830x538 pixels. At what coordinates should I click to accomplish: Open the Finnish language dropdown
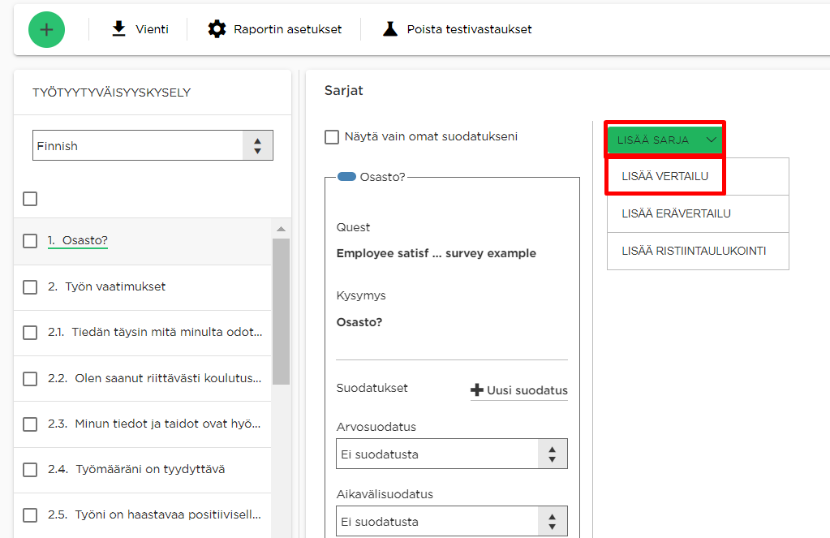[x=153, y=145]
